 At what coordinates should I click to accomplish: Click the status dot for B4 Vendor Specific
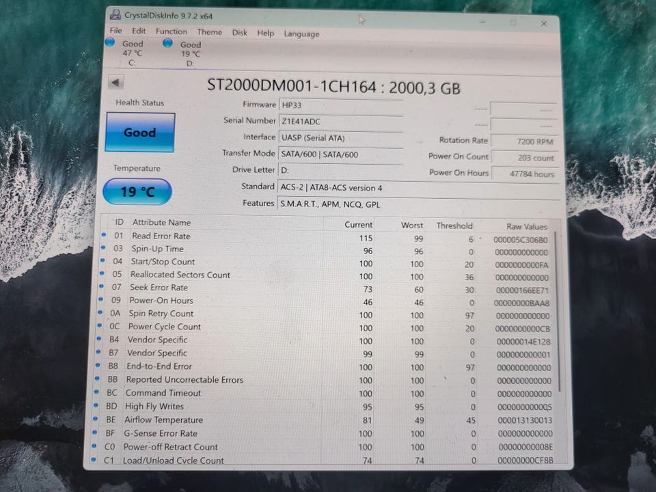click(99, 338)
